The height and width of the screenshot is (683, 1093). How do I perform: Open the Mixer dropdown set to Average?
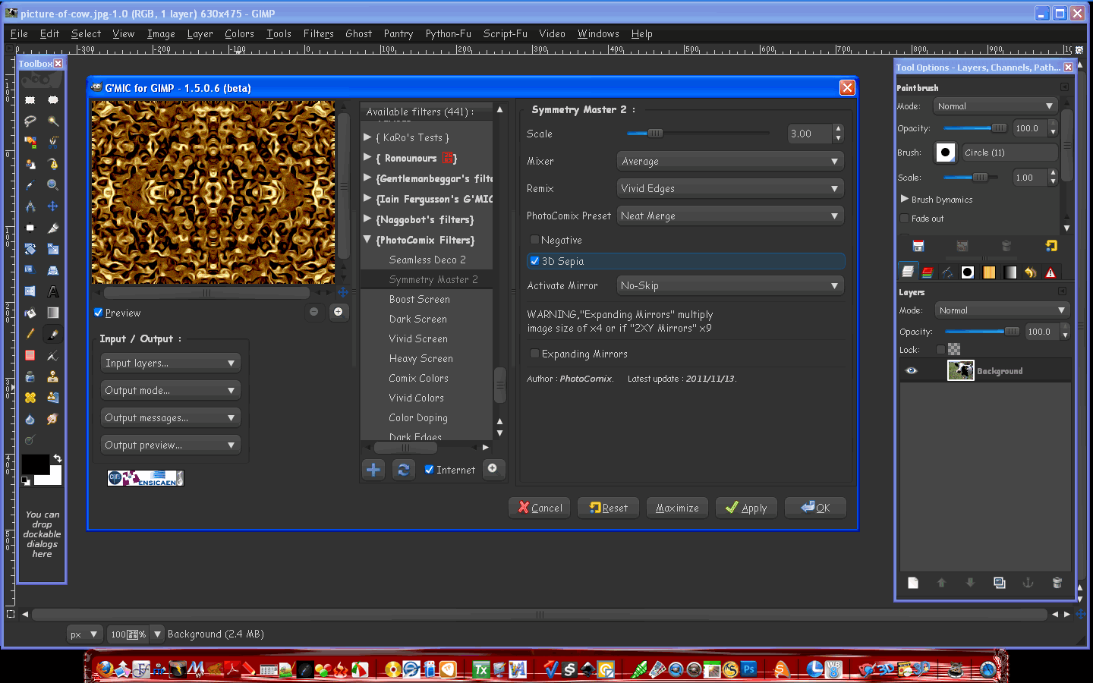click(x=730, y=161)
